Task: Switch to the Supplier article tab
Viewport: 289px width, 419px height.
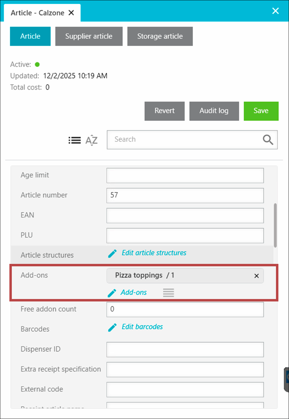Action: 89,36
